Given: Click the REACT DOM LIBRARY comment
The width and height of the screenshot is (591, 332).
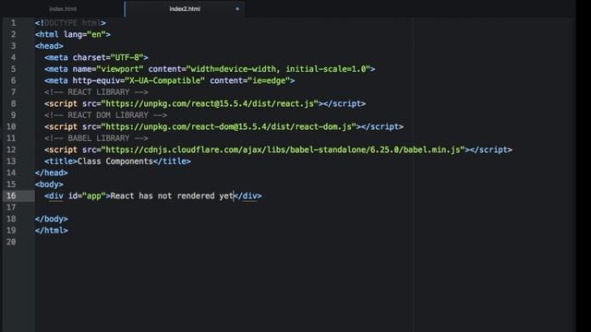Looking at the screenshot, I should coord(105,115).
